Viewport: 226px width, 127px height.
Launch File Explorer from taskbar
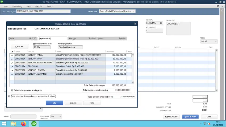click(x=13, y=124)
